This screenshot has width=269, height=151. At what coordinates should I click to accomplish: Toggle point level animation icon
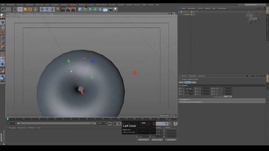[170, 124]
